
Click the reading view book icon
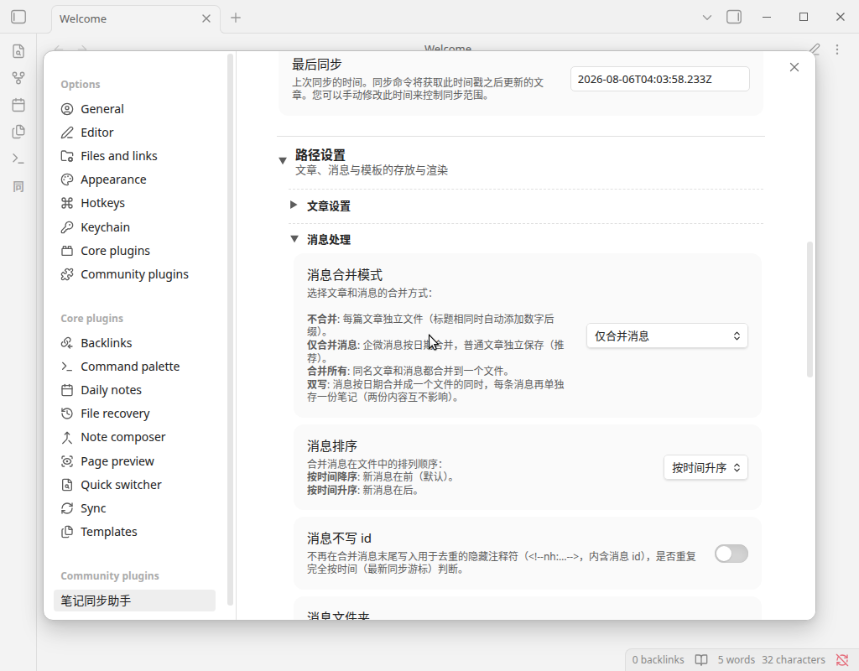(701, 659)
